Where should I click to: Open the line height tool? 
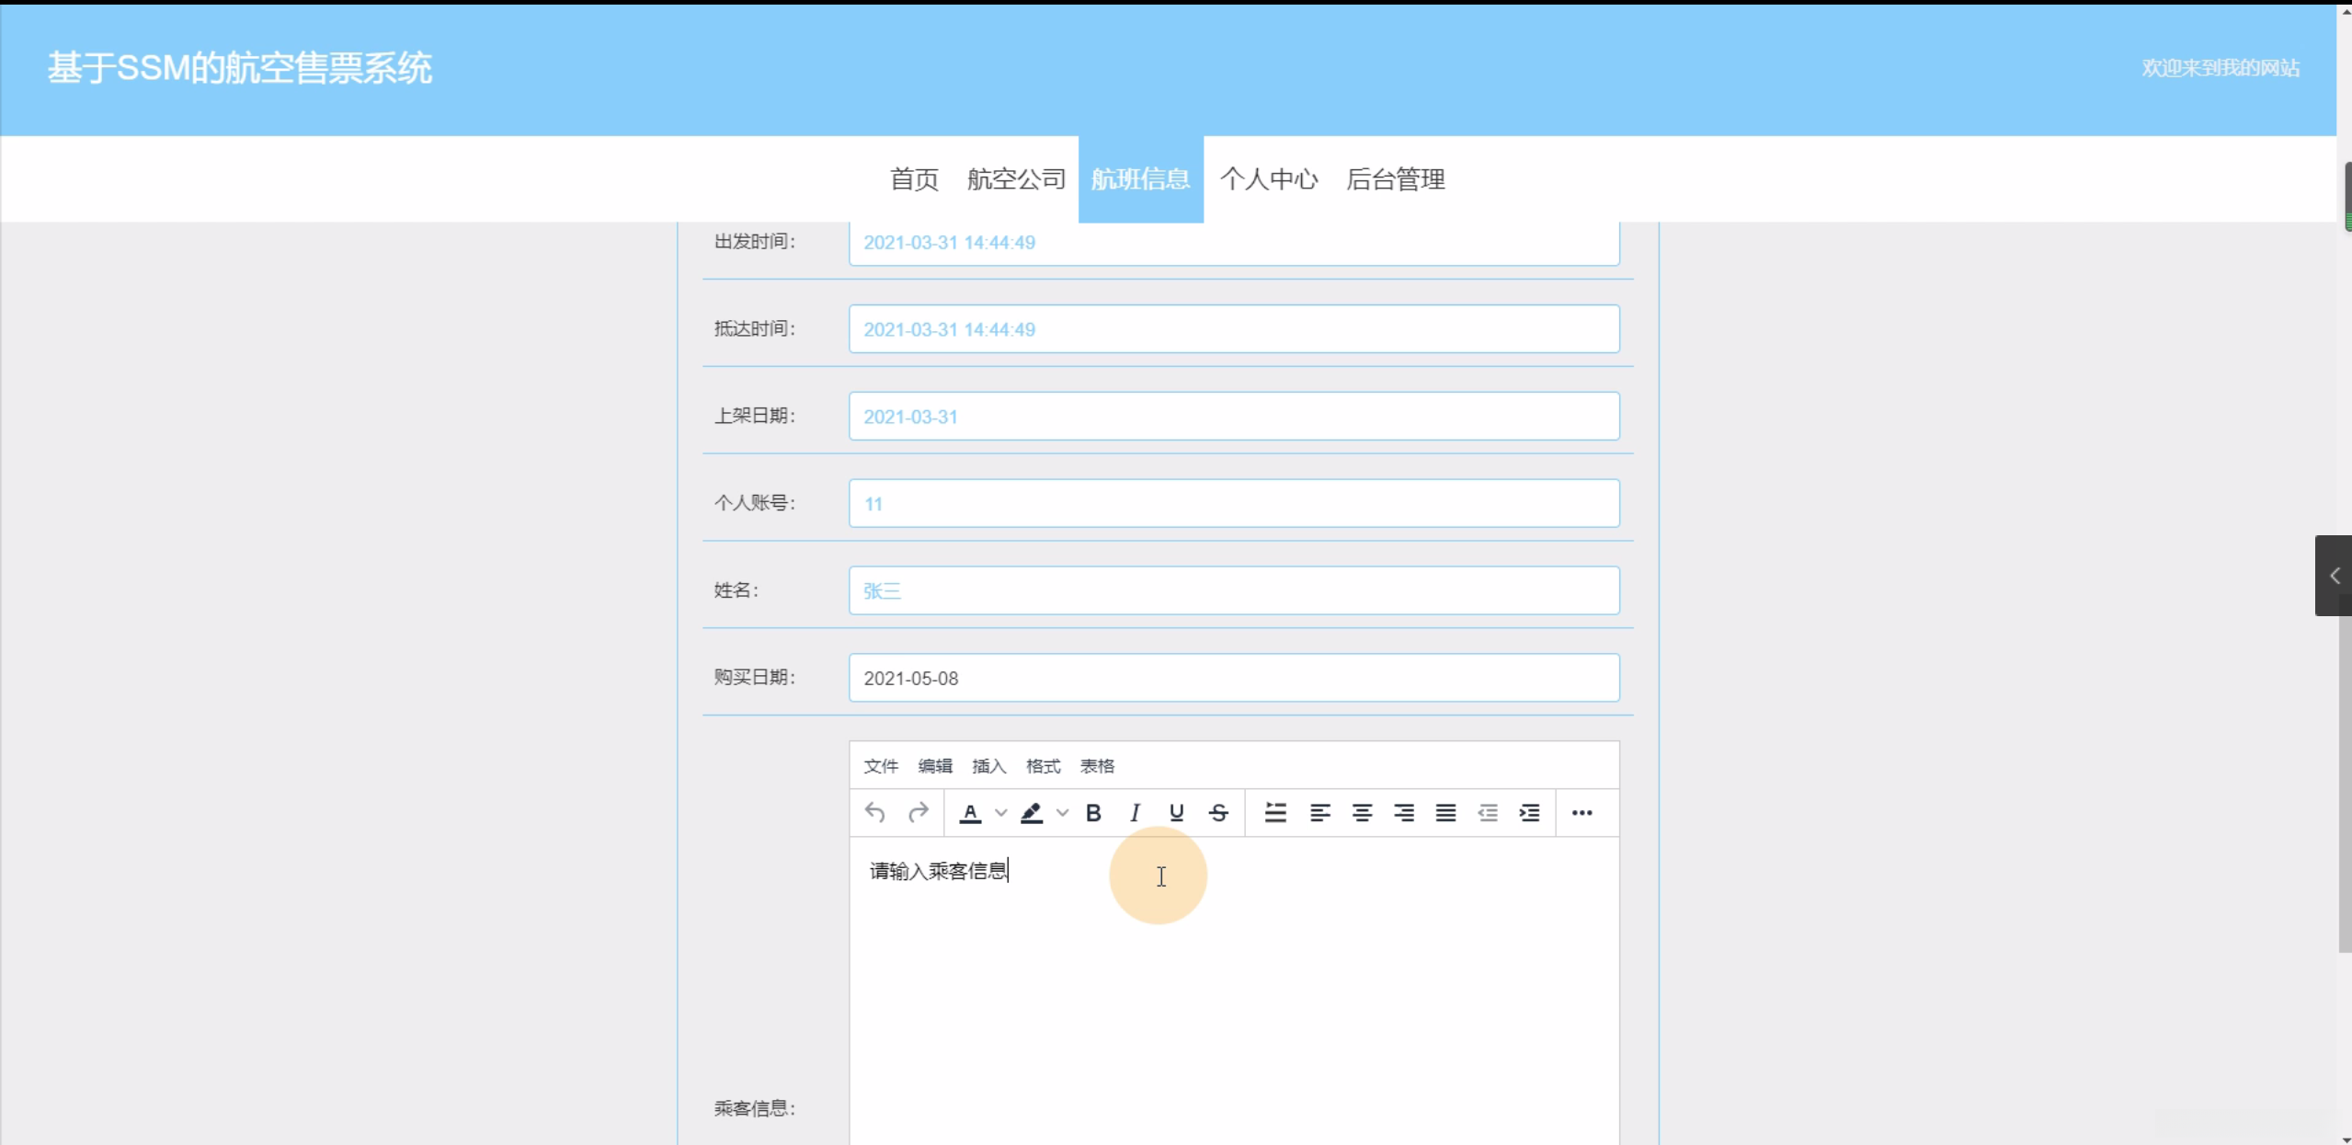(x=1275, y=813)
